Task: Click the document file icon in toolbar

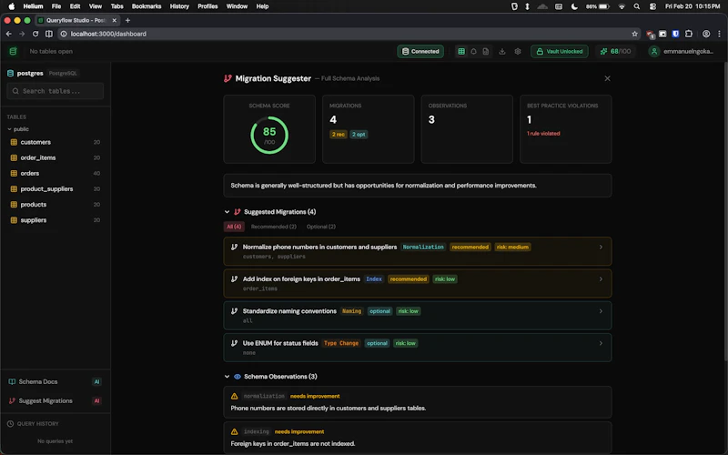Action: [486, 52]
